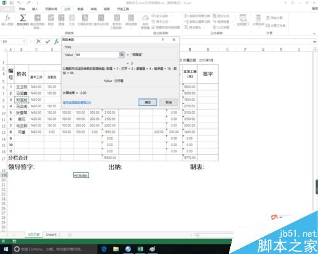
Task: Switch to the Page Layout tab
Action: [51, 9]
